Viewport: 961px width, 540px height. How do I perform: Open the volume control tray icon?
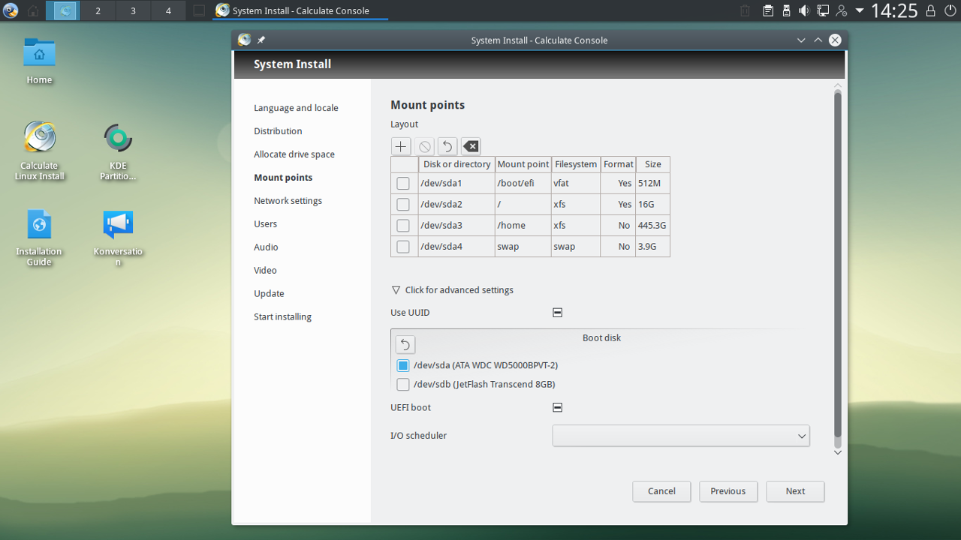coord(804,10)
